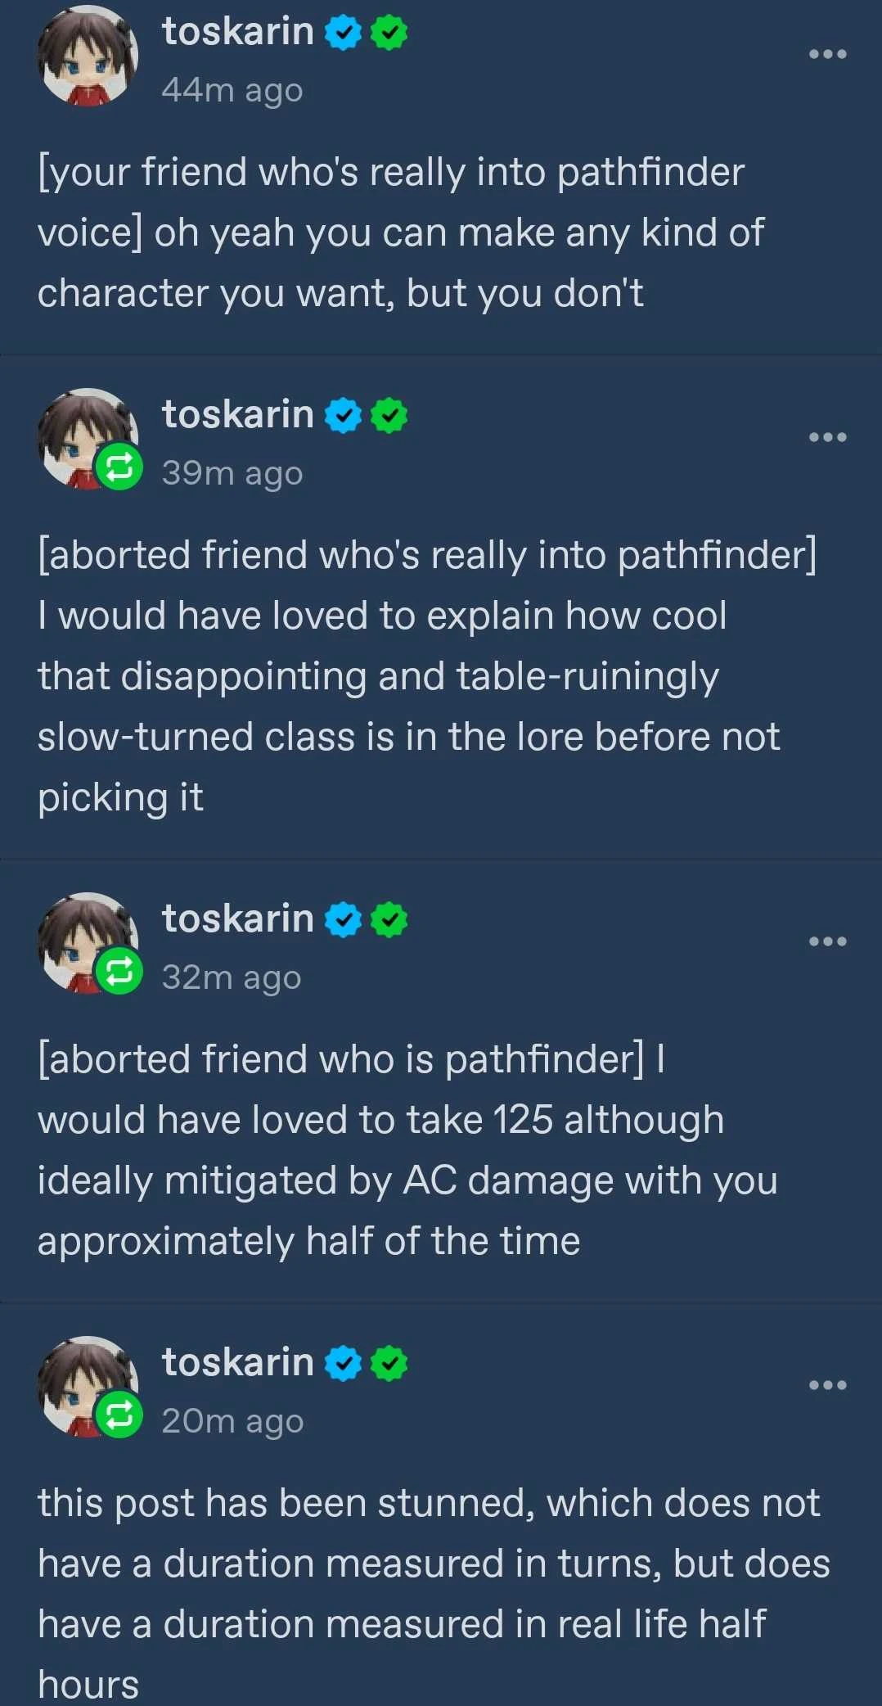The width and height of the screenshot is (882, 1706).
Task: Open the toskarin username on the 39m ago post
Action: [x=237, y=415]
